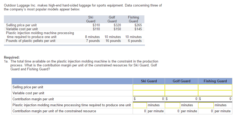Click Fishing Guard selling price input cell

coord(215,87)
